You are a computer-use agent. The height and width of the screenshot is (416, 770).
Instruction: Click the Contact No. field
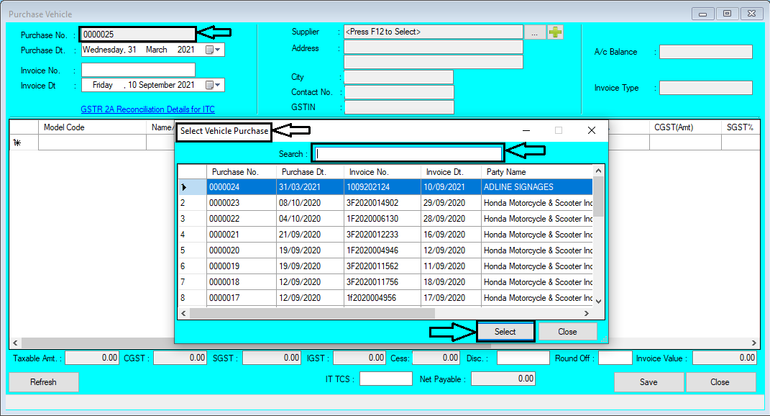point(399,92)
